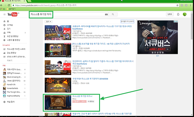Viewport: 194px width, 117px height.
Task: Open the green account avatar menu
Action: 185,14
